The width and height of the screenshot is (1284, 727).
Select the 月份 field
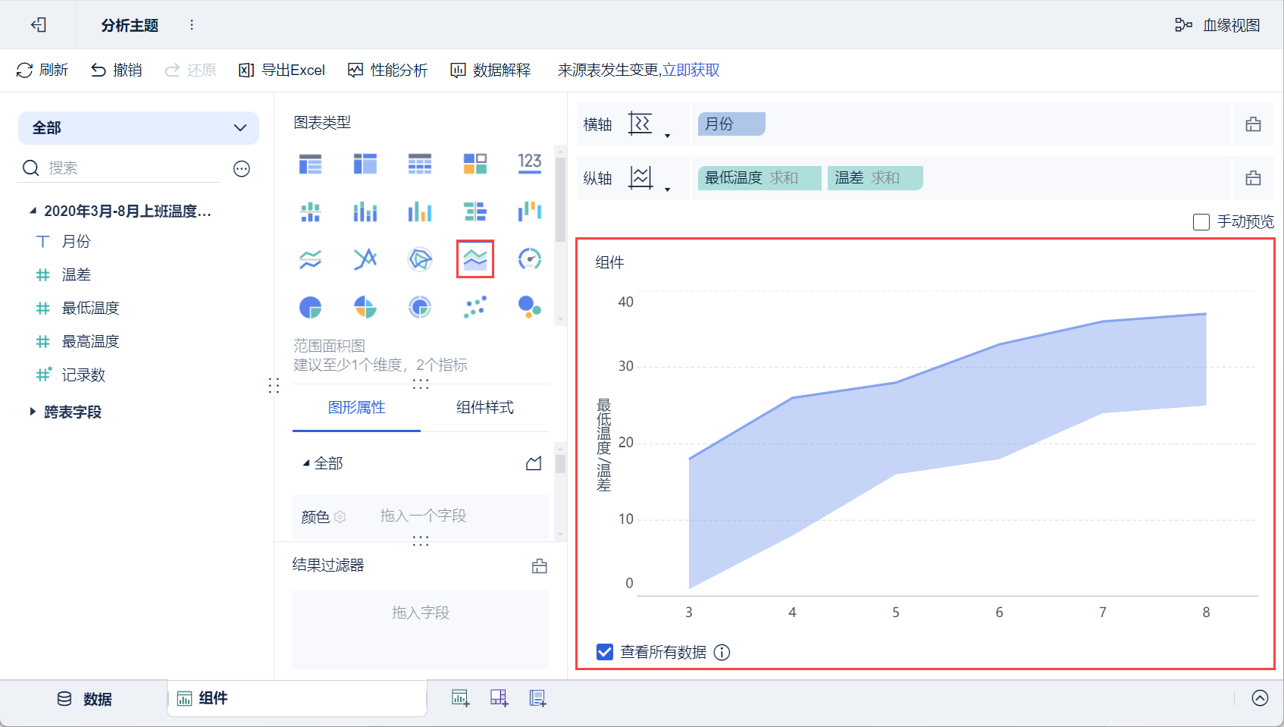point(76,241)
